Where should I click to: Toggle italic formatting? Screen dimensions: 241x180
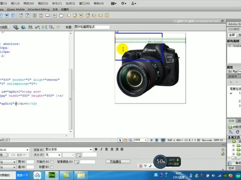click(101, 149)
